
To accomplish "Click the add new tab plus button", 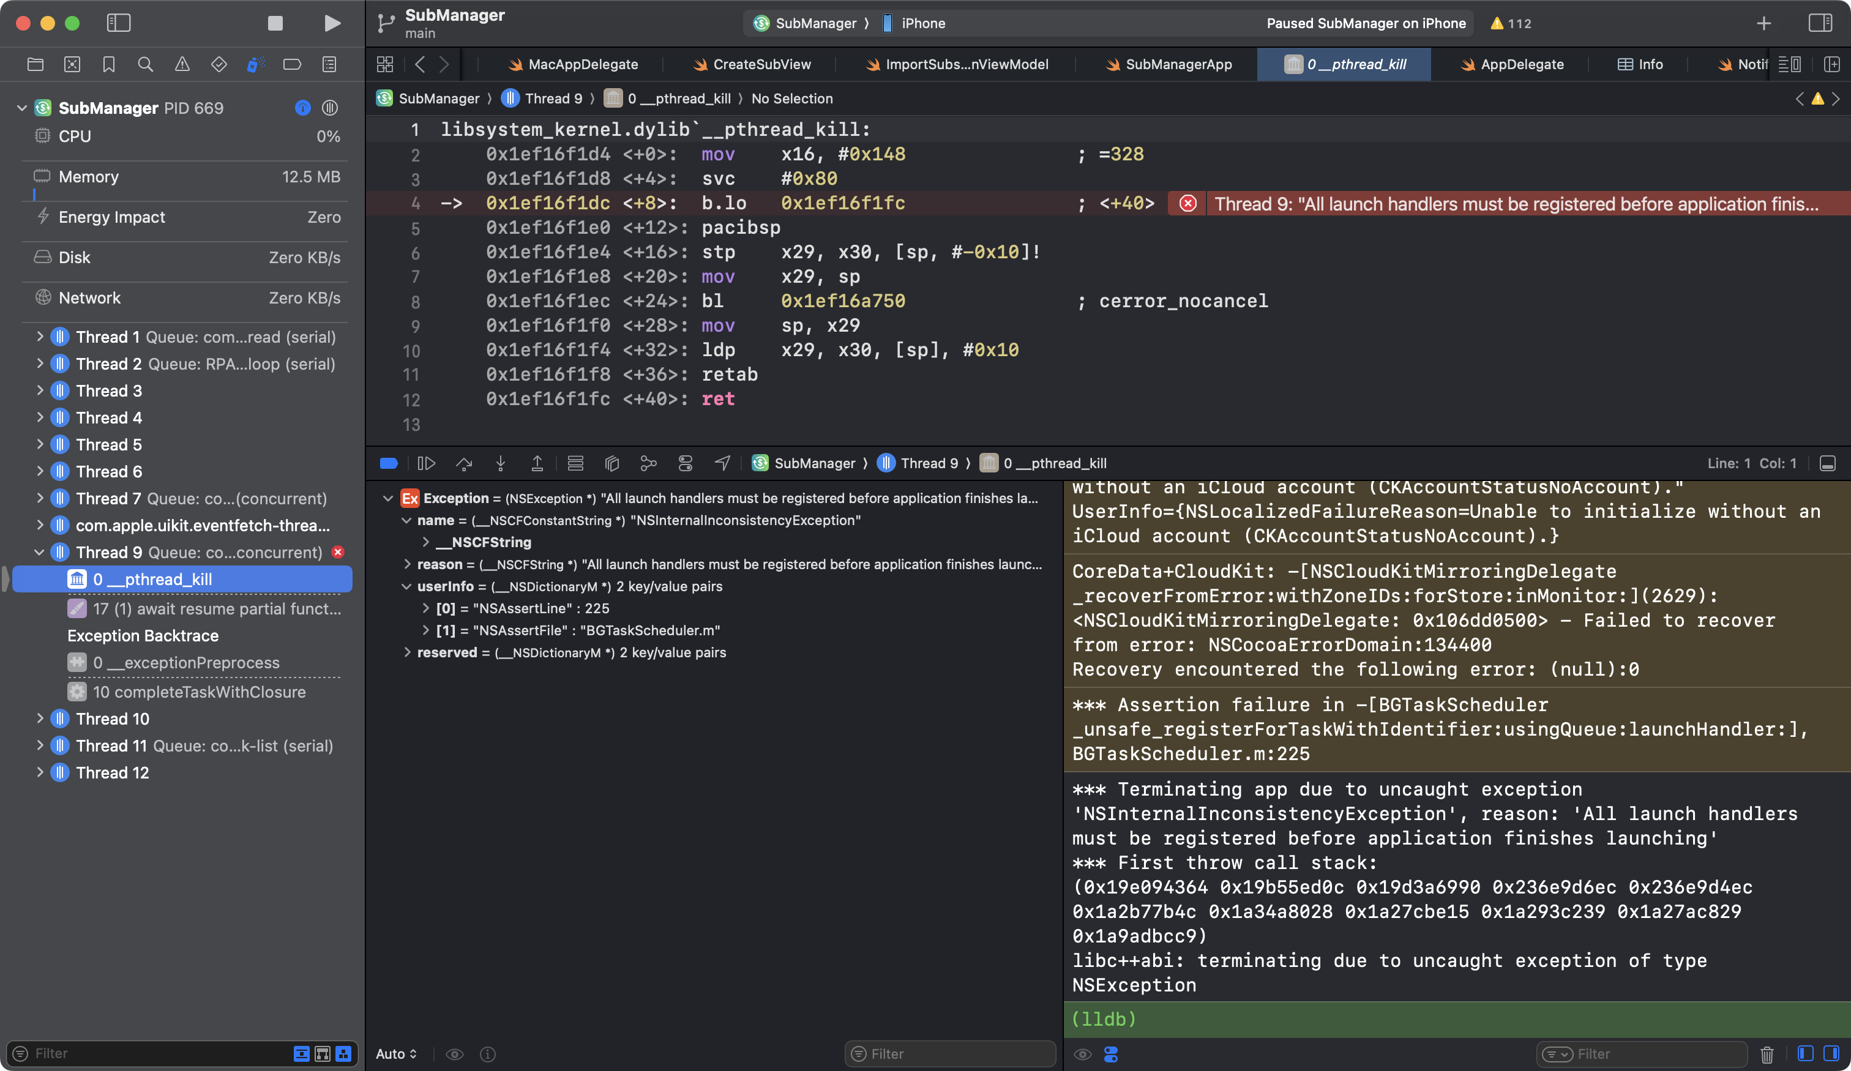I will [1763, 23].
